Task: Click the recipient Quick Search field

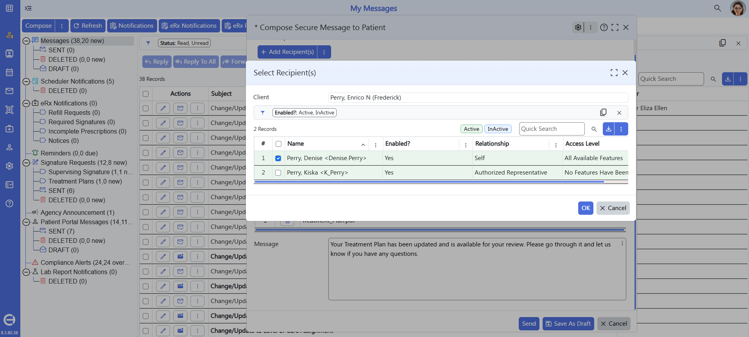Action: 552,129
